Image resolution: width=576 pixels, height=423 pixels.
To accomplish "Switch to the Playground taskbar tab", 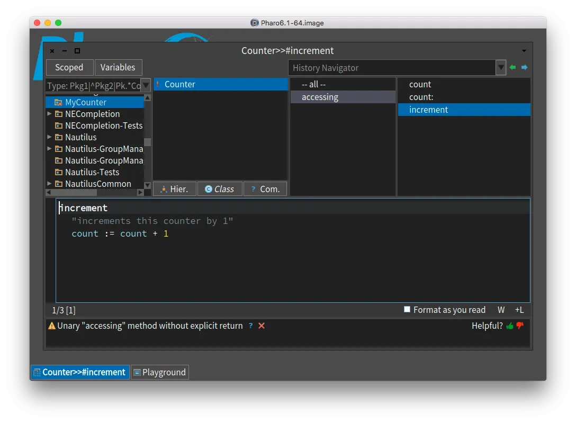I will coord(160,372).
